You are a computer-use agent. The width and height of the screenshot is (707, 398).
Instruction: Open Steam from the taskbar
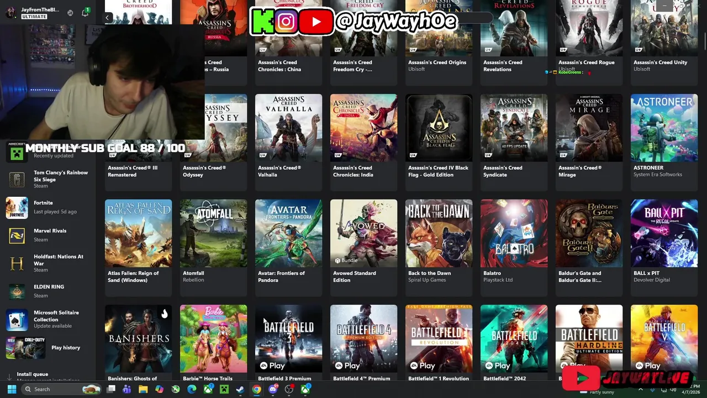(x=240, y=389)
